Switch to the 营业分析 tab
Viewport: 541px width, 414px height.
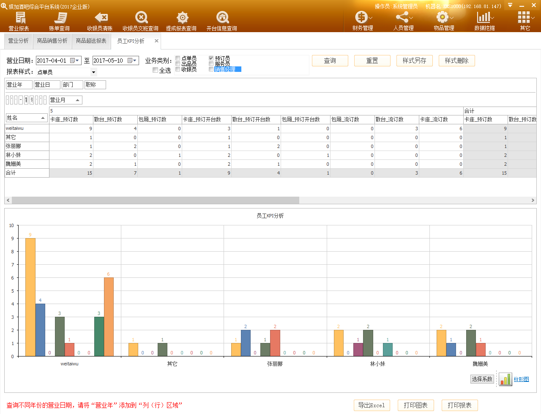(19, 41)
